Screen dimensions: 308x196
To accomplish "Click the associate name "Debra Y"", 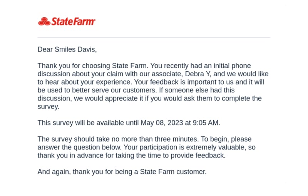I will [x=198, y=74].
